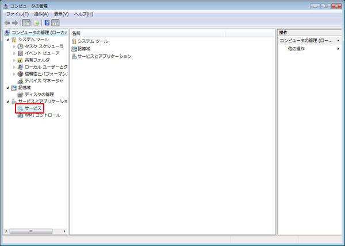This screenshot has height=246, width=345.
Task: Select イベント ビューア in the tree
Action: [42, 53]
